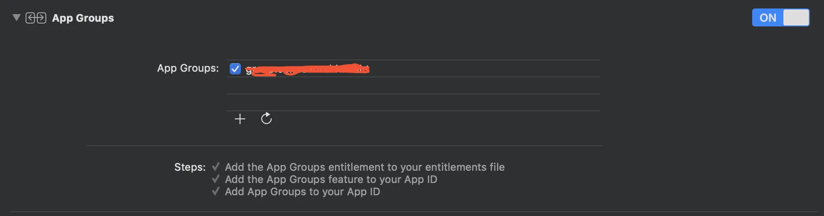Click the second empty app groups row
824x216 pixels.
[413, 86]
